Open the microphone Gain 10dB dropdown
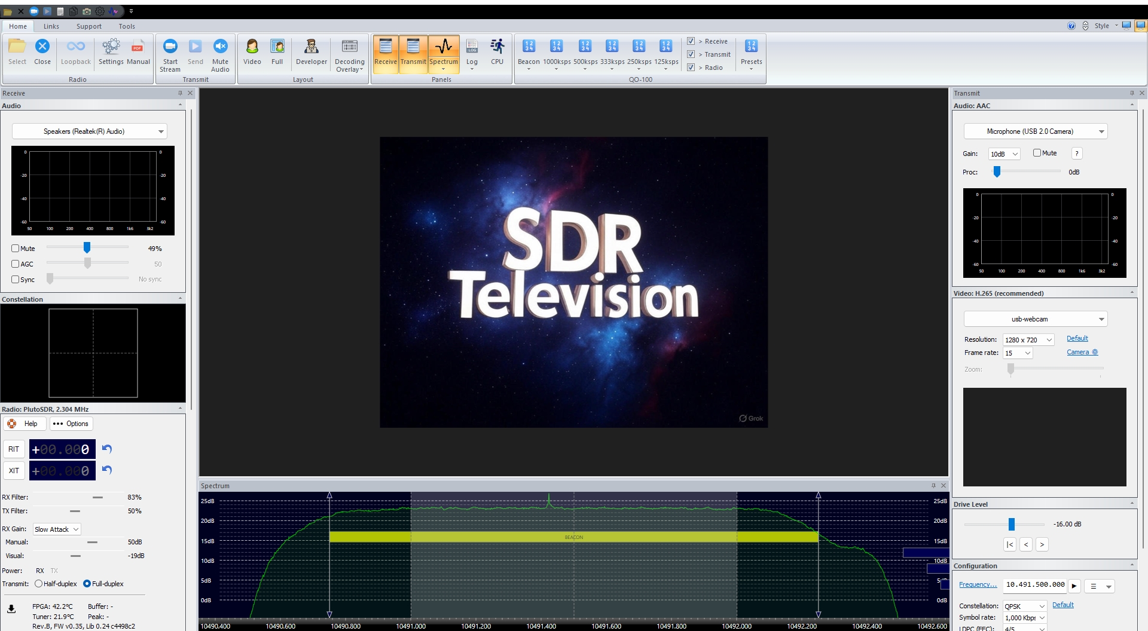The width and height of the screenshot is (1148, 631). [x=1004, y=154]
